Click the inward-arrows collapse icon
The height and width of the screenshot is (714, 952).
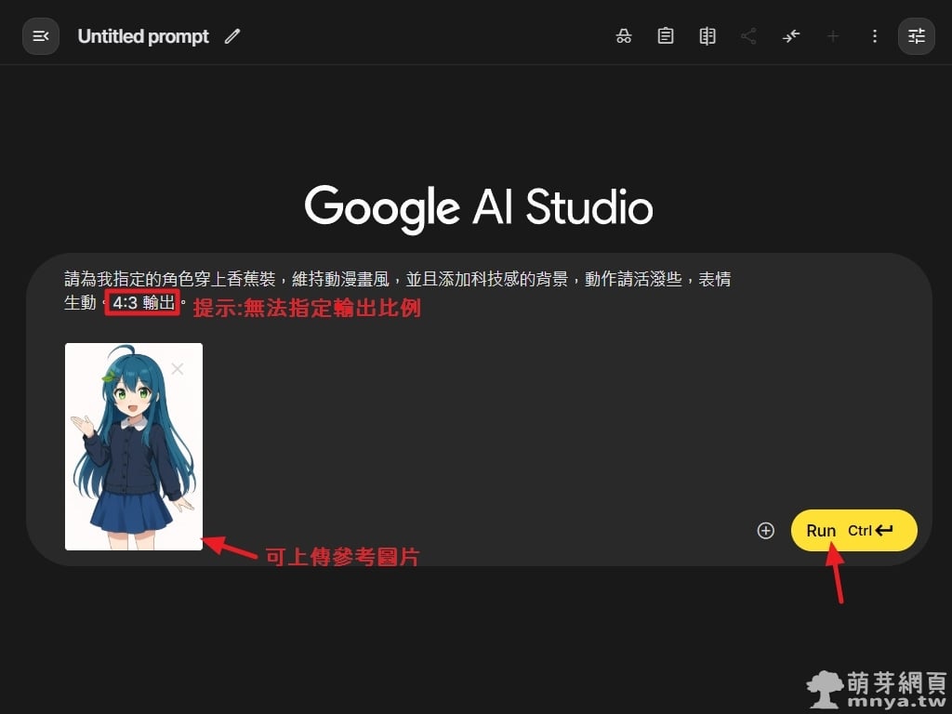coord(790,36)
